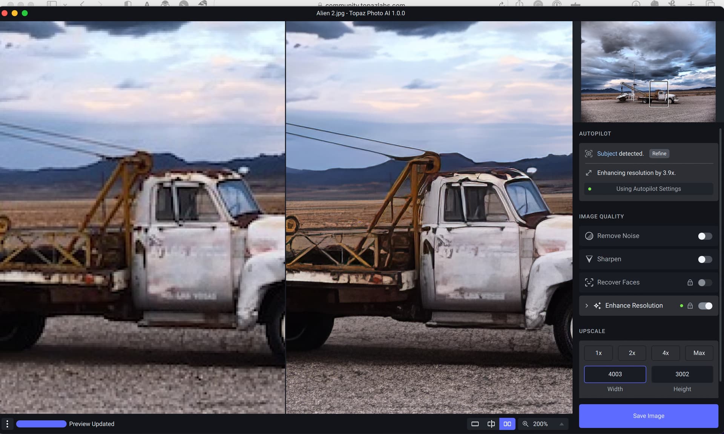The width and height of the screenshot is (724, 434).
Task: Click the zoom magnifier icon
Action: pyautogui.click(x=525, y=424)
